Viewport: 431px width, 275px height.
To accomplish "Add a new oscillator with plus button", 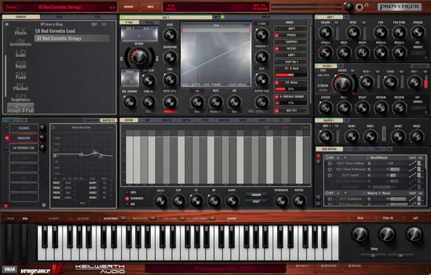I will (x=215, y=17).
